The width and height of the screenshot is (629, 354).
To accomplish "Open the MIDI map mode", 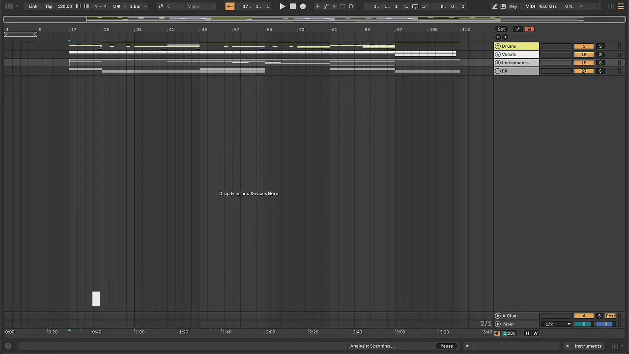I will (x=530, y=6).
